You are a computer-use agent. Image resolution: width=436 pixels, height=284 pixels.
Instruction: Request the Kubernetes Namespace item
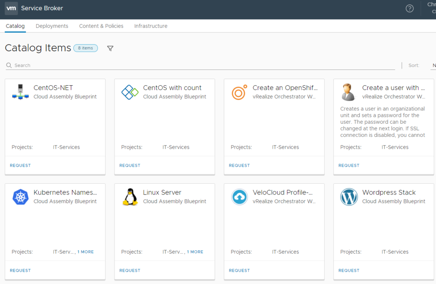point(20,270)
